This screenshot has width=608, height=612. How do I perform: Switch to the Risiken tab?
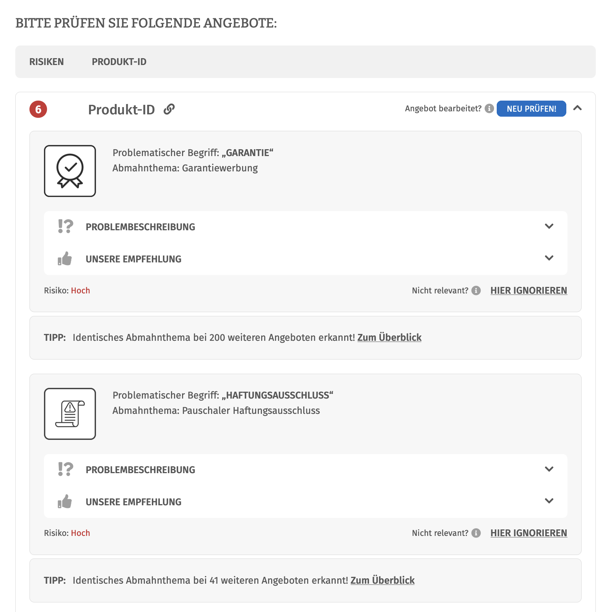pyautogui.click(x=47, y=62)
